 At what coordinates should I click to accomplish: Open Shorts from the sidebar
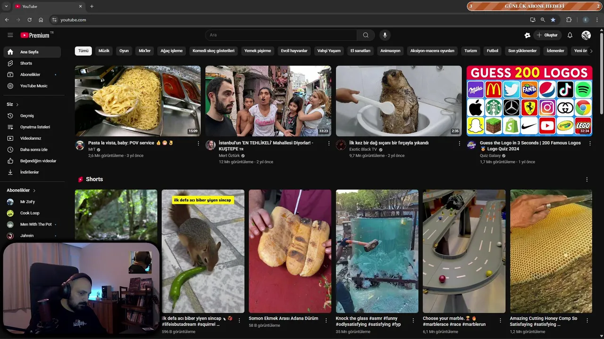32,63
